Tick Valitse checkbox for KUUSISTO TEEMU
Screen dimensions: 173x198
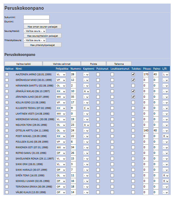[x=7, y=108]
